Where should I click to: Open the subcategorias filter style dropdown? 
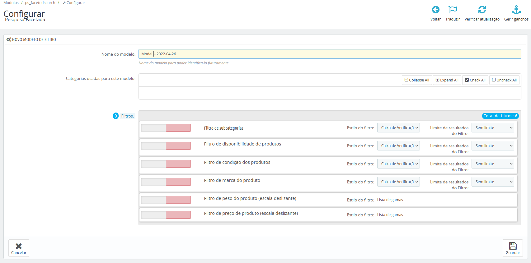click(x=398, y=128)
